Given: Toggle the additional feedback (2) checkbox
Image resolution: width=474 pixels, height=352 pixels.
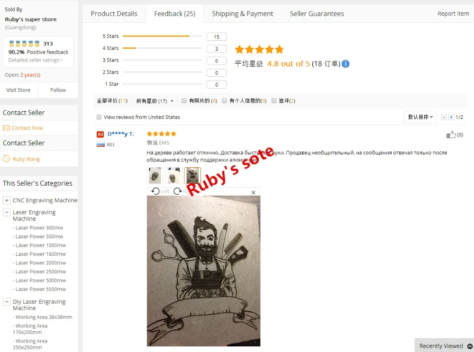Looking at the screenshot, I should pos(274,100).
